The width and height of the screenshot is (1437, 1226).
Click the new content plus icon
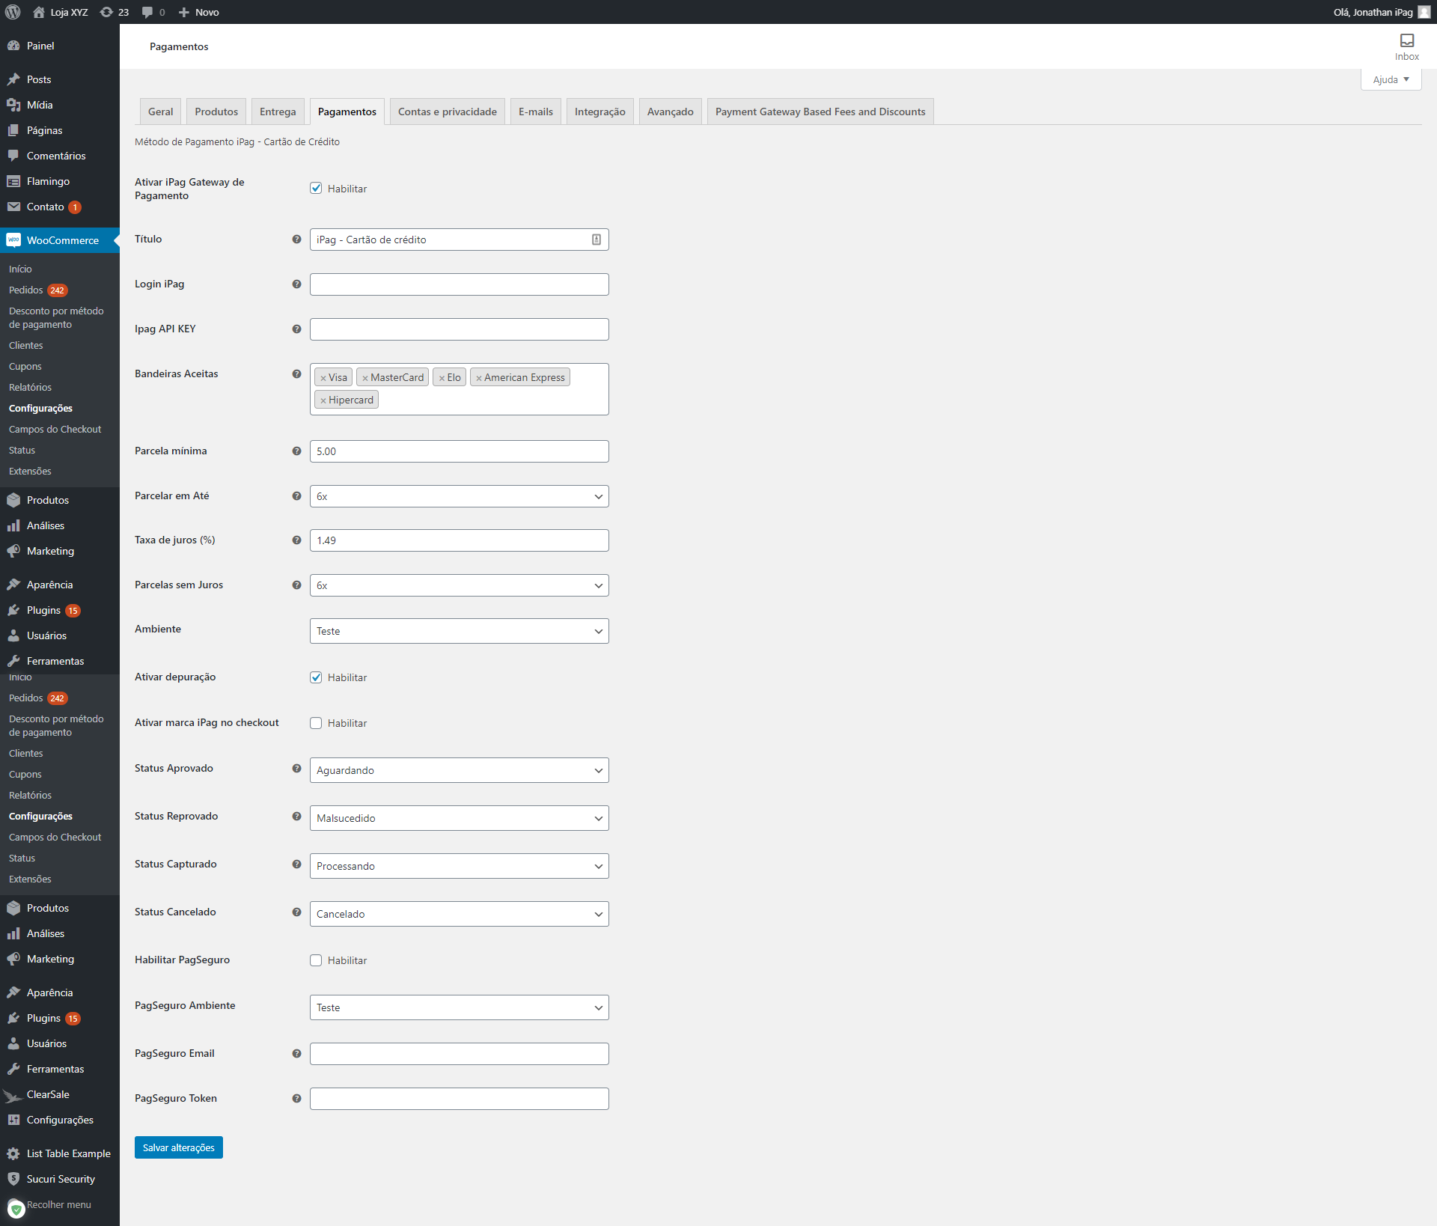coord(184,12)
